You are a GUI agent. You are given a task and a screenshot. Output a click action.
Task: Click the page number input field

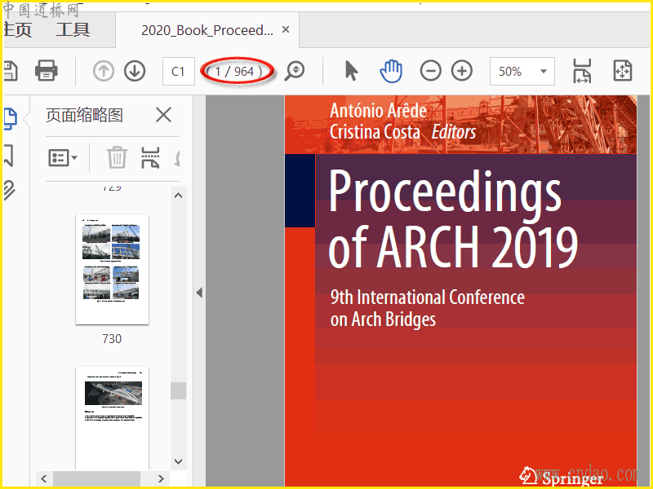(178, 71)
